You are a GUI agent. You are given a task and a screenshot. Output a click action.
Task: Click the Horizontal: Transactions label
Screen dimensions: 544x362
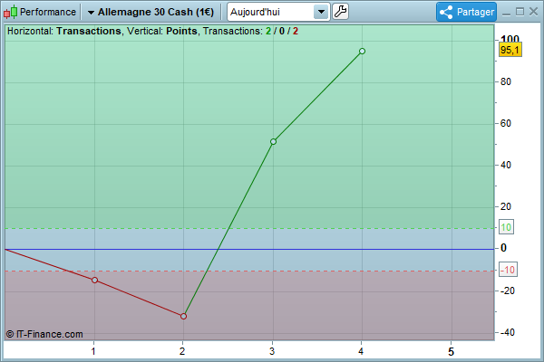[64, 31]
